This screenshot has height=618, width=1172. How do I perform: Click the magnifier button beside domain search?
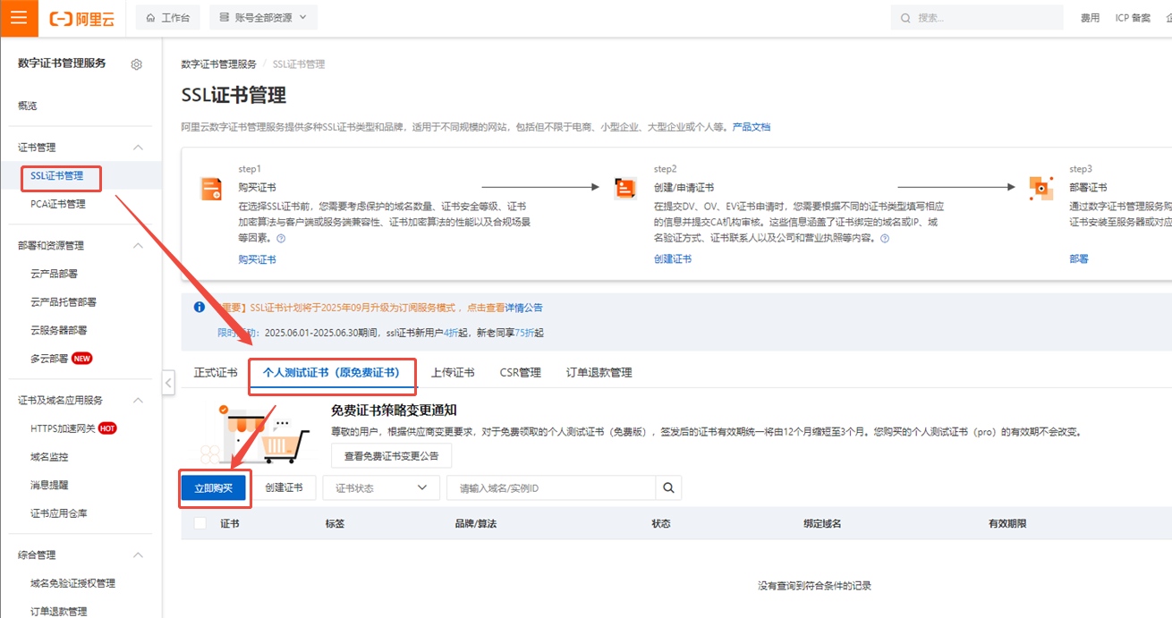(x=669, y=488)
